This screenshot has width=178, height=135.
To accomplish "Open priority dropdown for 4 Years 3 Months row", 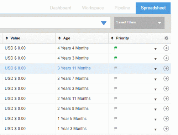I will click(x=156, y=59).
